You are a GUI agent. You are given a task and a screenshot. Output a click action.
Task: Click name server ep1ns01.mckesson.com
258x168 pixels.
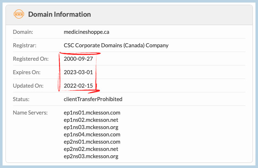point(92,113)
